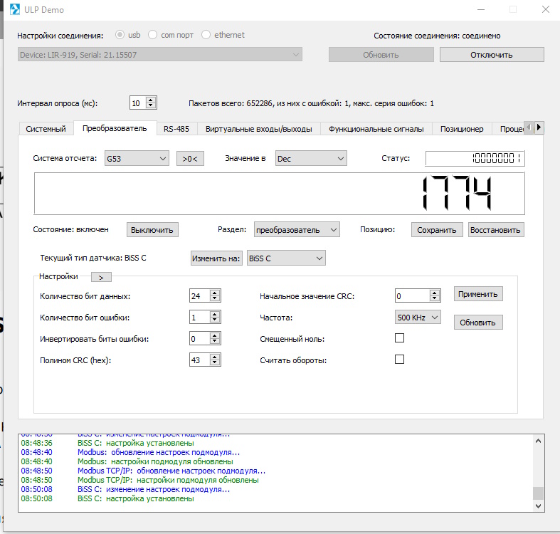Expand settings with the > button
Image resolution: width=560 pixels, height=534 pixels.
pyautogui.click(x=101, y=277)
